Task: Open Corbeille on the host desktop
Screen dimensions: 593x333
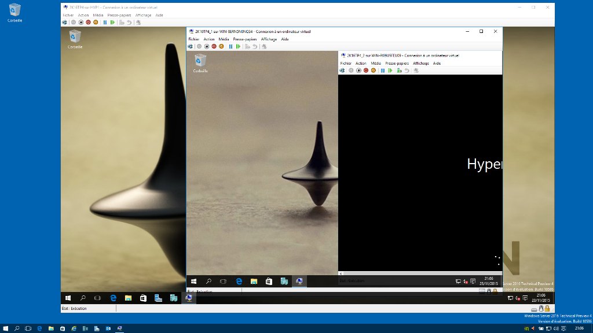Action: 14,13
